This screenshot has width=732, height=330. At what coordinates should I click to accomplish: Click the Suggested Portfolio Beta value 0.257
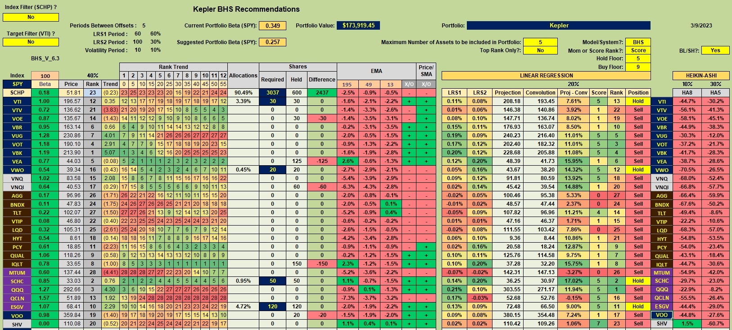click(x=272, y=42)
